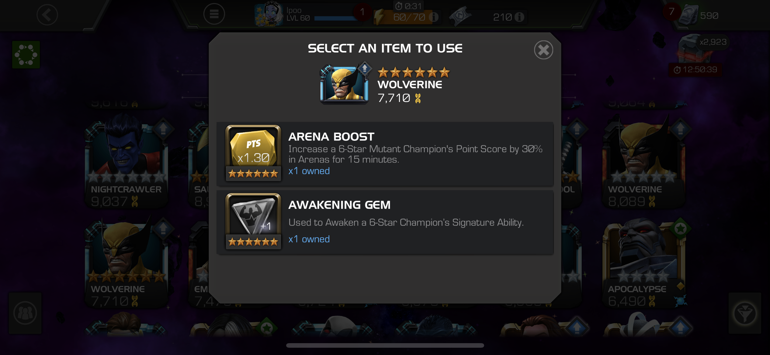Open the hamburger main menu

pyautogui.click(x=214, y=14)
